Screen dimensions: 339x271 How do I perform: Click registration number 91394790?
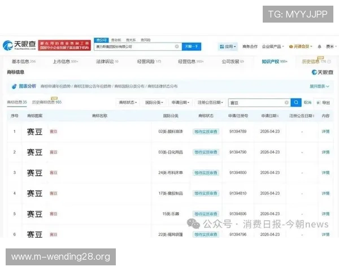point(238,152)
